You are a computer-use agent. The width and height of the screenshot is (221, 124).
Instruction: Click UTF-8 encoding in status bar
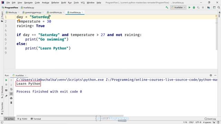(198, 122)
